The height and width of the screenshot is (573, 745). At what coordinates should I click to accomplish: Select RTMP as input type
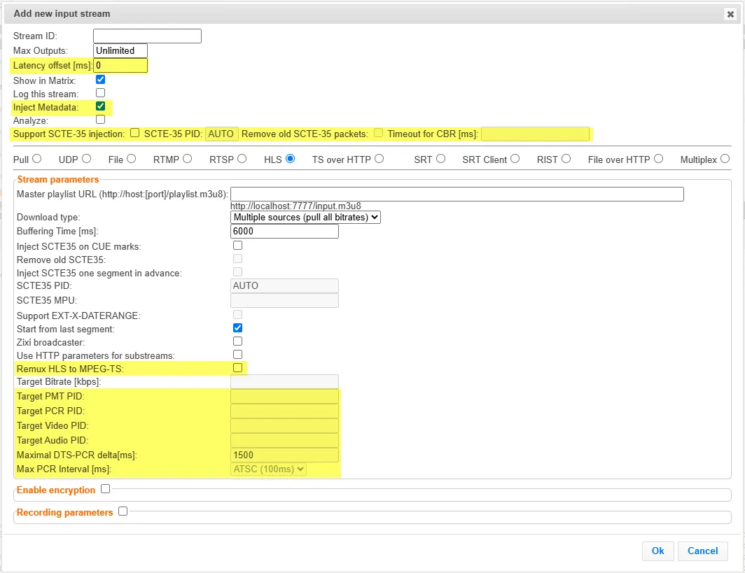[187, 159]
